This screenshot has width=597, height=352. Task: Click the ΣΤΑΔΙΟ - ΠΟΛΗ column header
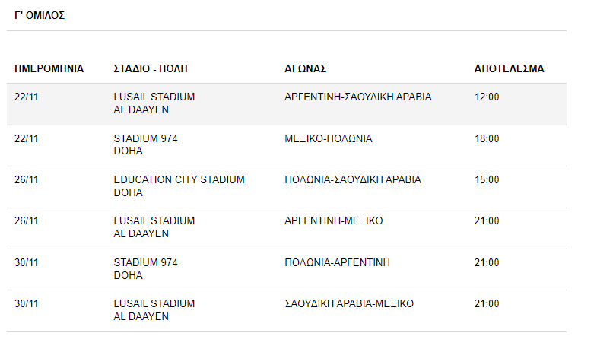tap(151, 69)
